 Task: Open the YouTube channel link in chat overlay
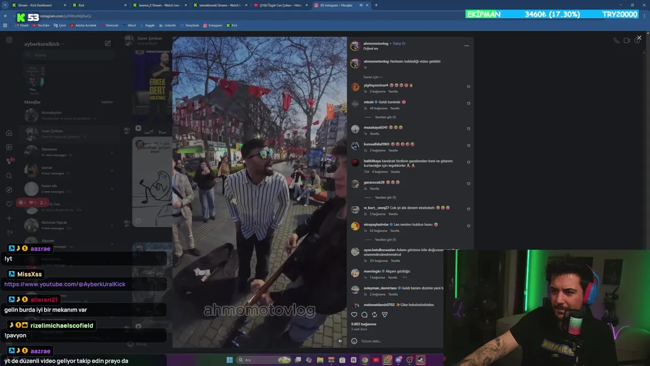(x=64, y=284)
